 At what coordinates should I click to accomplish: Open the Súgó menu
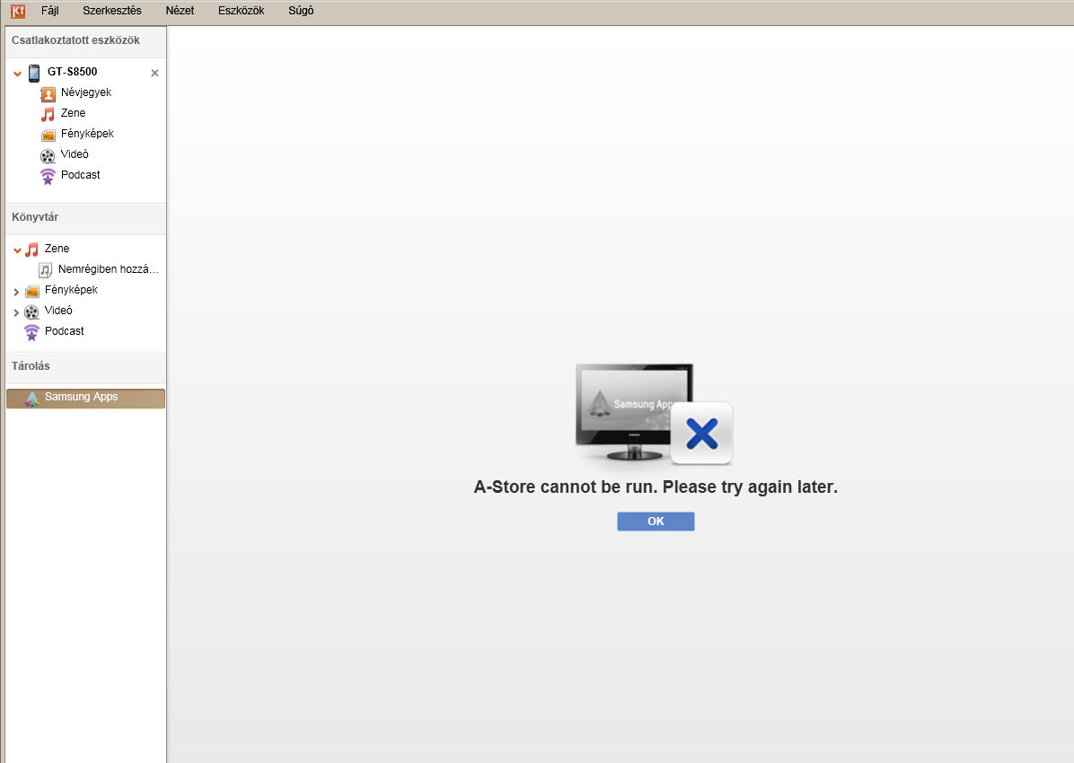point(302,11)
